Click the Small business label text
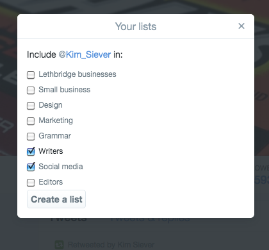Viewport: 269px width, 250px height. pyautogui.click(x=65, y=90)
